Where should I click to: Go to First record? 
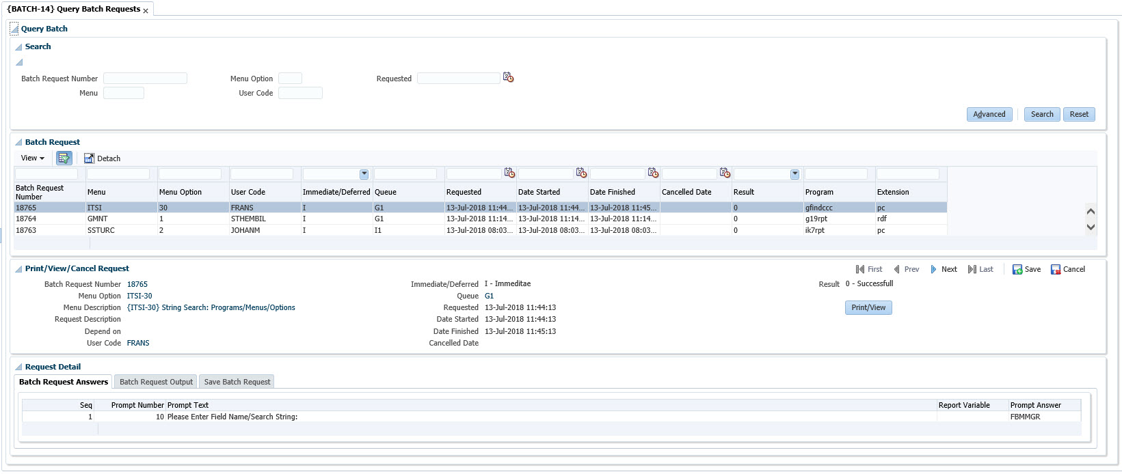[869, 270]
